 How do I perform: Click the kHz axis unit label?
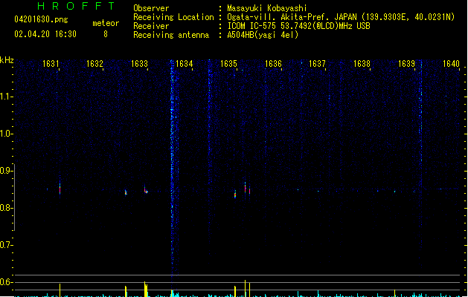[x=7, y=60]
